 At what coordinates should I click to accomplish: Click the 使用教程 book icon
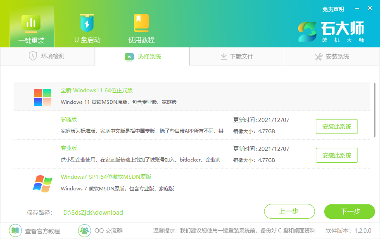pyautogui.click(x=141, y=23)
